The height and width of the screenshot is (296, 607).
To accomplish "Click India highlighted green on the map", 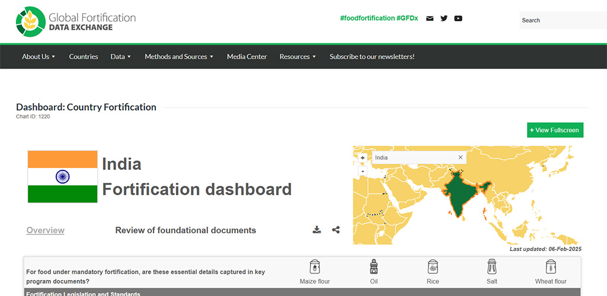I will (459, 193).
